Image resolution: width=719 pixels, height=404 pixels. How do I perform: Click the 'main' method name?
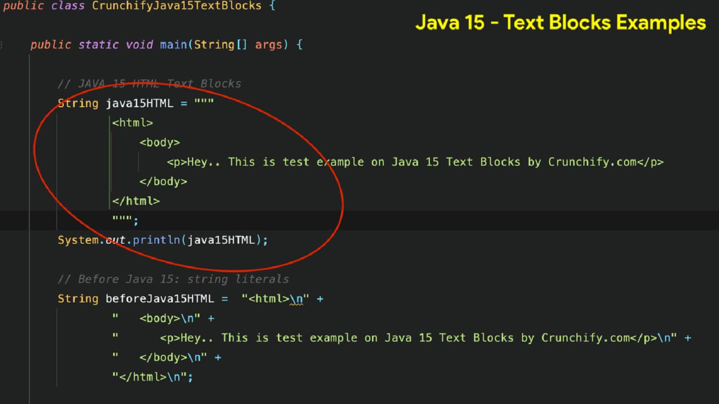coord(173,45)
